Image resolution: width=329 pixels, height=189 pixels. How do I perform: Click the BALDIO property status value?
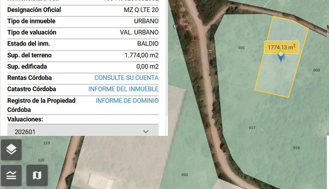[x=148, y=44]
